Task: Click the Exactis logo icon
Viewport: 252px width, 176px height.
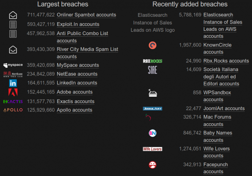Action: point(13,102)
